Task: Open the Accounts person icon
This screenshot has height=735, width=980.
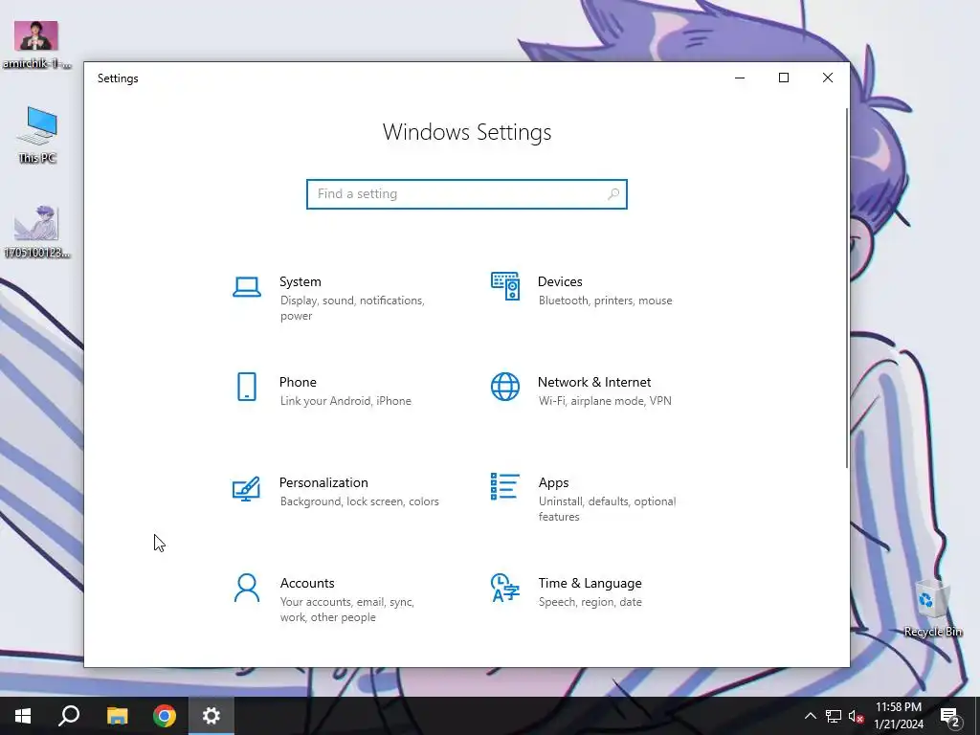Action: click(x=247, y=588)
